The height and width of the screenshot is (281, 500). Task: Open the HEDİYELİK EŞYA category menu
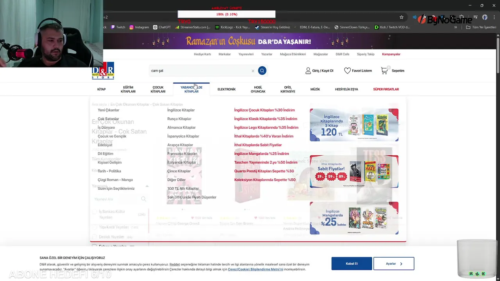(x=346, y=89)
